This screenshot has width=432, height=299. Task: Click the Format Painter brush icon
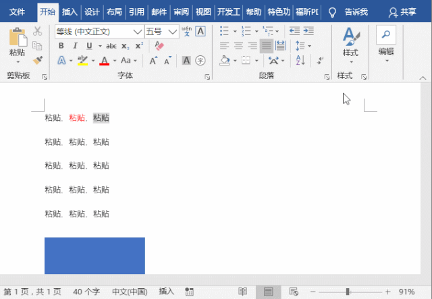[37, 59]
